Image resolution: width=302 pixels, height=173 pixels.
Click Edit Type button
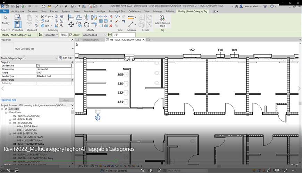point(66,58)
